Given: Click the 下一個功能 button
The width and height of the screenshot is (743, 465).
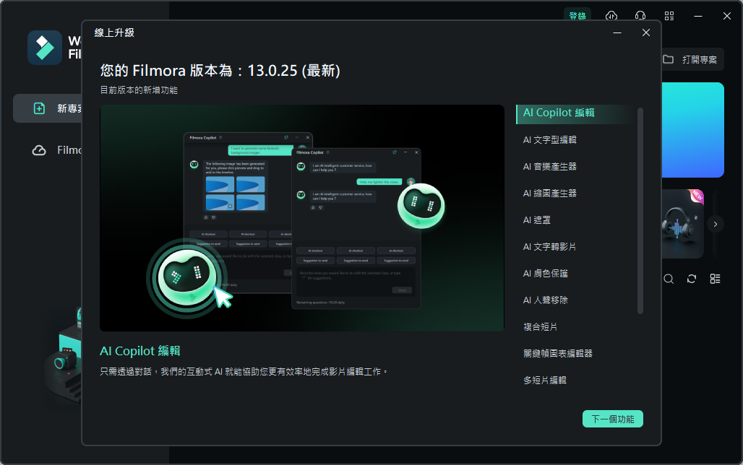Looking at the screenshot, I should pyautogui.click(x=613, y=419).
